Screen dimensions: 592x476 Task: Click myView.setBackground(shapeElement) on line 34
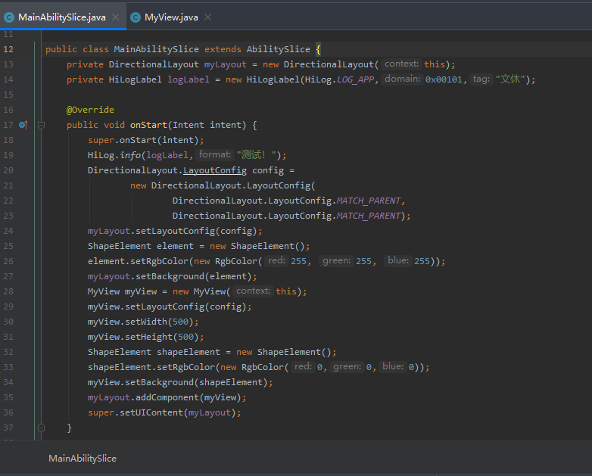[x=180, y=382]
